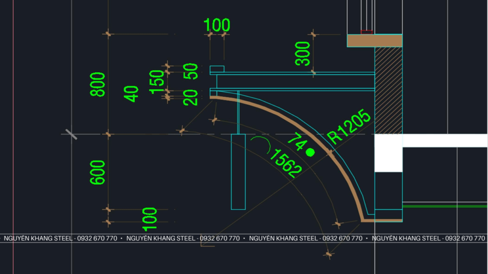Select the 1562 arc length dimension text

click(x=285, y=163)
